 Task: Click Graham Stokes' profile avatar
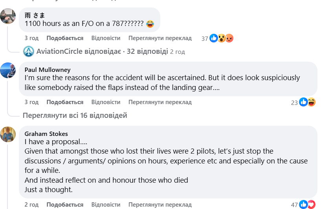pyautogui.click(x=8, y=134)
